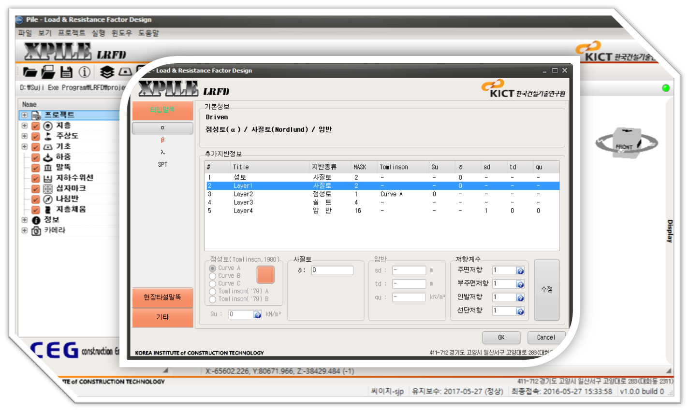The width and height of the screenshot is (689, 411).
Task: Toggle the 주상도 checkbox
Action: pos(35,136)
